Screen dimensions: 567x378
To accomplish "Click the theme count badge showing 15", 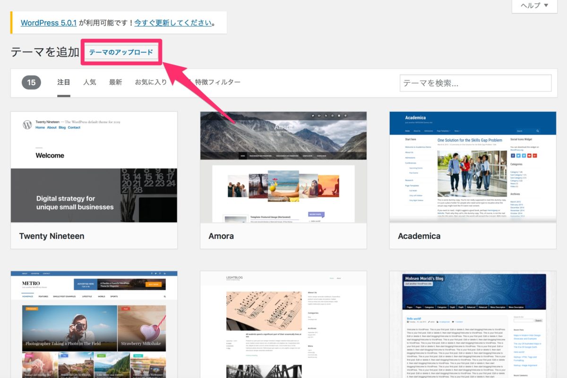I will (x=31, y=83).
